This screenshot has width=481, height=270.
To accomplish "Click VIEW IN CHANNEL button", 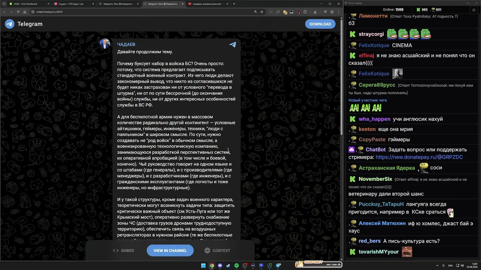I will tap(170, 250).
